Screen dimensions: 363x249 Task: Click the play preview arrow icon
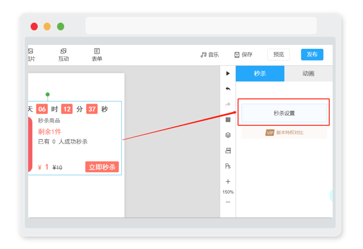point(228,73)
